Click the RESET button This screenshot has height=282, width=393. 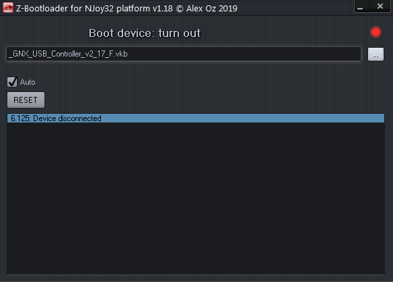[x=26, y=100]
